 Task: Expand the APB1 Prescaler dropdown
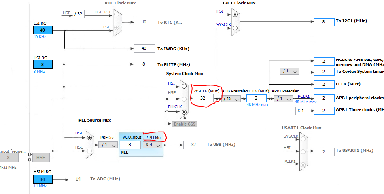click(x=283, y=98)
